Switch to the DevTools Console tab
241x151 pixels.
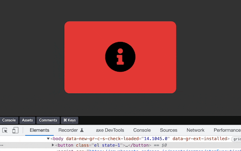142,130
